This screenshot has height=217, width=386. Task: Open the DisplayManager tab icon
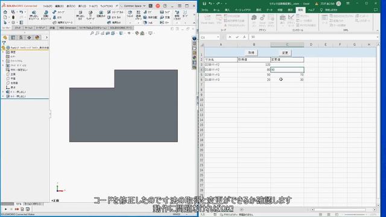coord(37,37)
